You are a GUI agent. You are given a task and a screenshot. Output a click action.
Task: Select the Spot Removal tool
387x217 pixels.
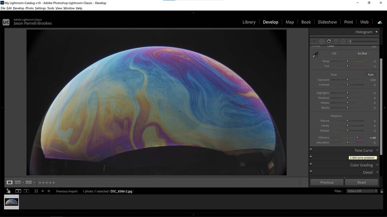click(x=322, y=41)
